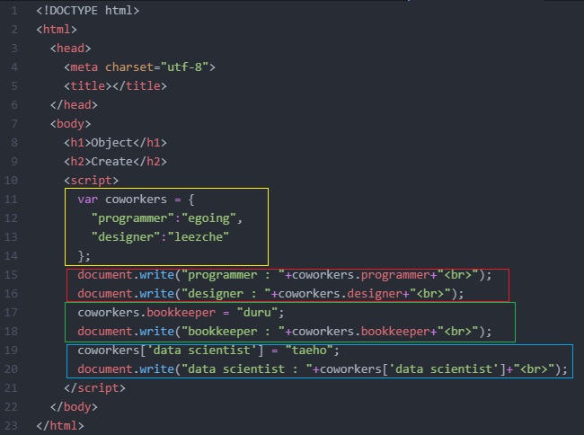
Task: Click the 'data scientist' key on line 19
Action: tap(201, 351)
